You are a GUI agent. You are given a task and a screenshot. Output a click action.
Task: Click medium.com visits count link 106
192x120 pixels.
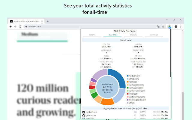pos(135,112)
